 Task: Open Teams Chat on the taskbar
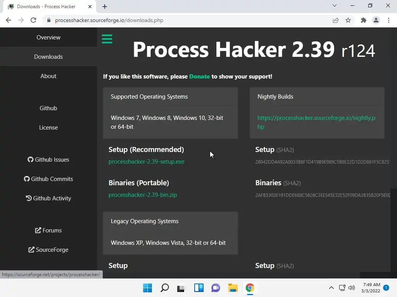point(216,288)
